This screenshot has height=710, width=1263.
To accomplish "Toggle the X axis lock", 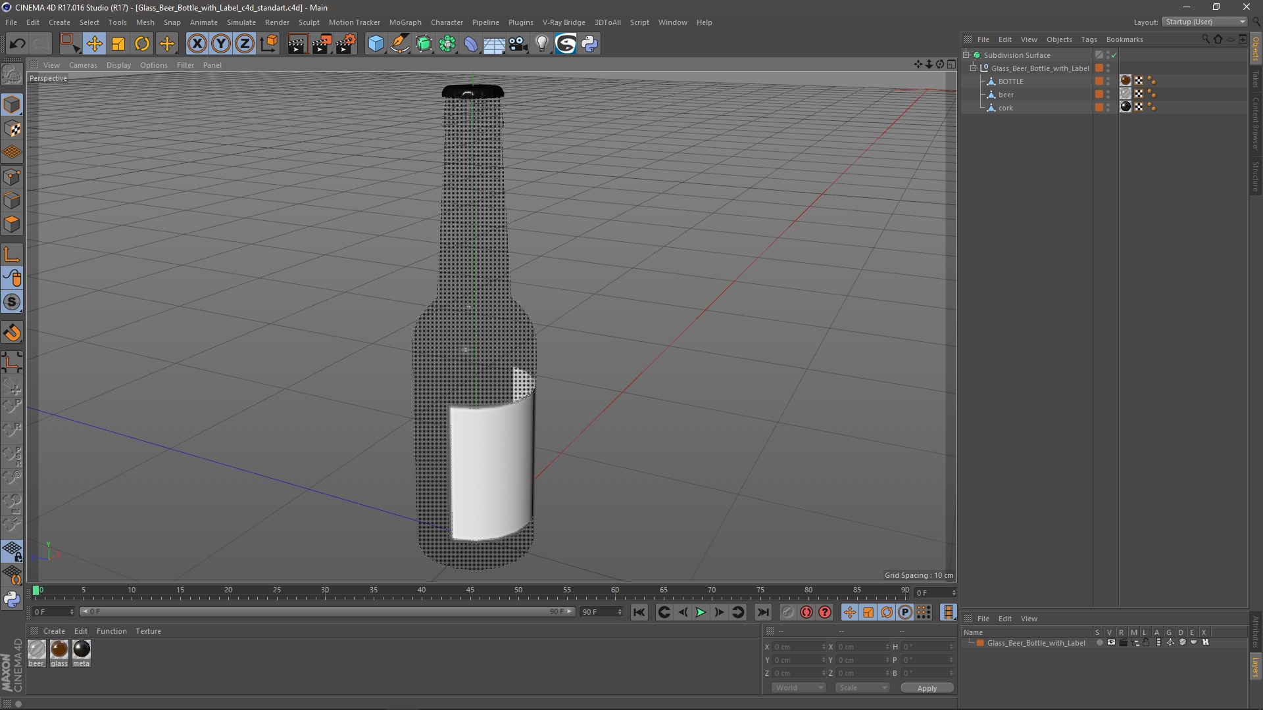I will [x=197, y=44].
